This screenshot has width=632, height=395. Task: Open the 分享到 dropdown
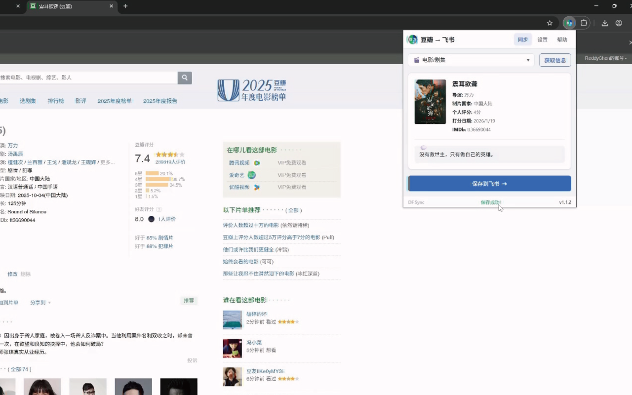[40, 303]
